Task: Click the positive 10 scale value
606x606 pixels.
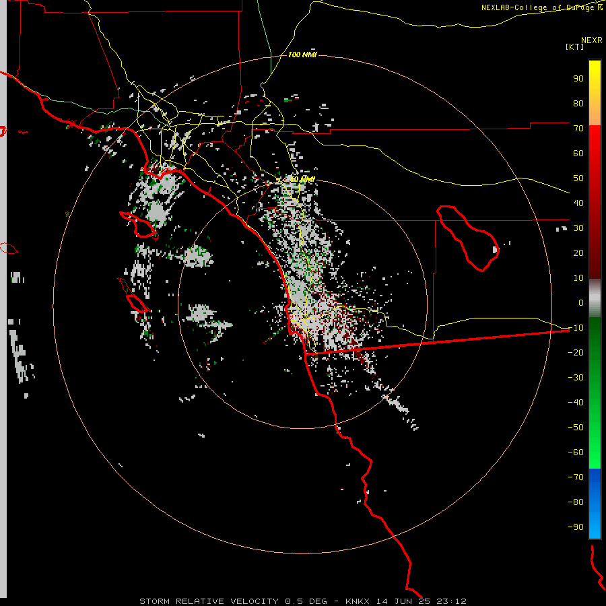Action: coord(578,278)
